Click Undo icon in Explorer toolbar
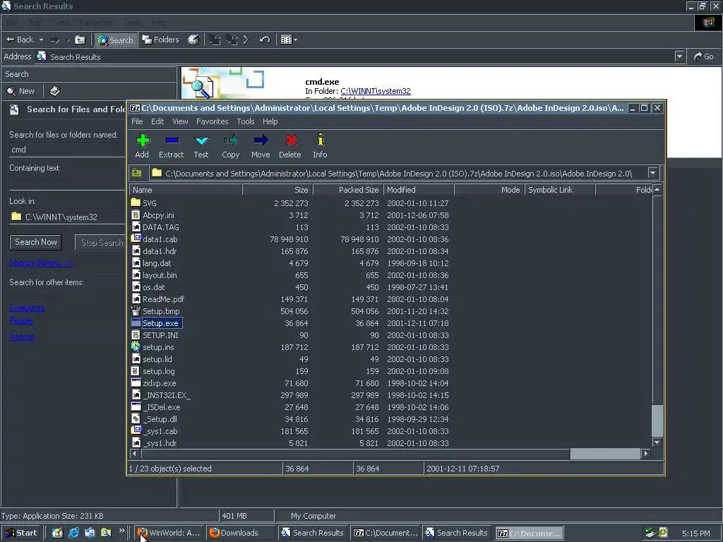The image size is (723, 542). point(265,40)
